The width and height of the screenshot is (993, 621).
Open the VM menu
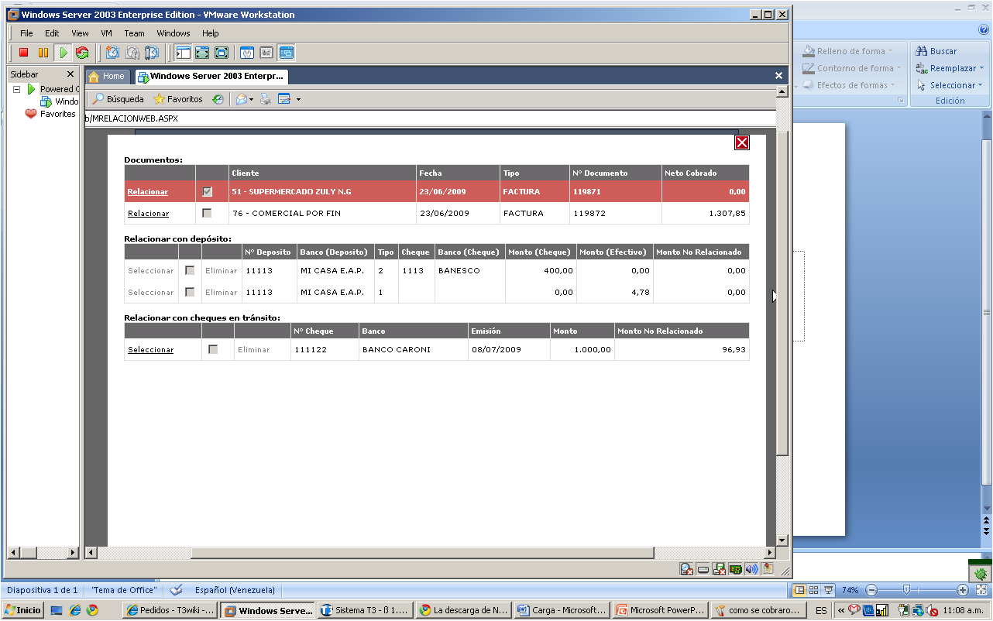pyautogui.click(x=107, y=33)
